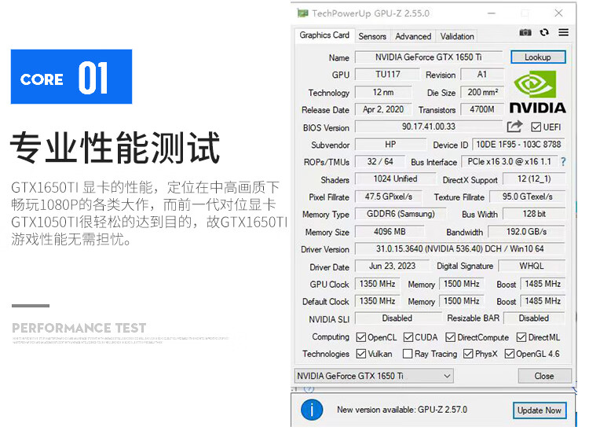589x445 pixels.
Task: Click the Memory Type value GDDR6 (Samsung)
Action: click(x=401, y=214)
